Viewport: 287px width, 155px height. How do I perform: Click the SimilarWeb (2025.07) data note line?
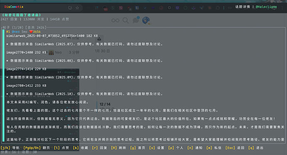(84, 44)
